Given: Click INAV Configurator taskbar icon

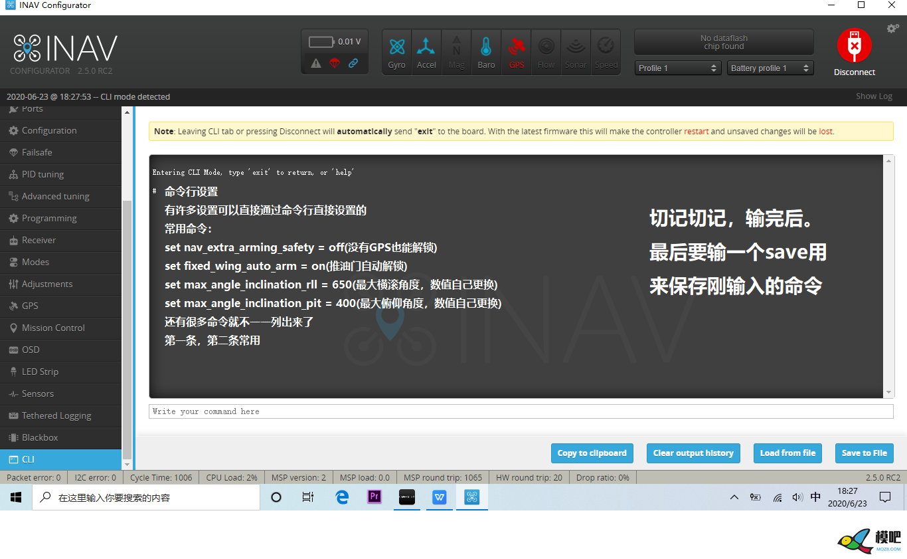Looking at the screenshot, I should pos(472,497).
